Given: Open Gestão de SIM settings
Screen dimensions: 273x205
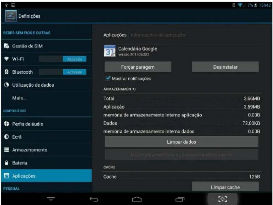Looking at the screenshot, I should (46, 46).
